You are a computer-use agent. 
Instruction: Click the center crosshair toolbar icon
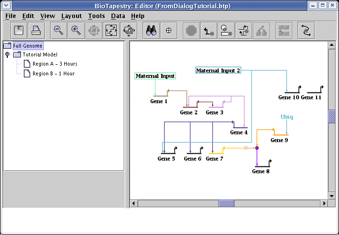pos(169,31)
